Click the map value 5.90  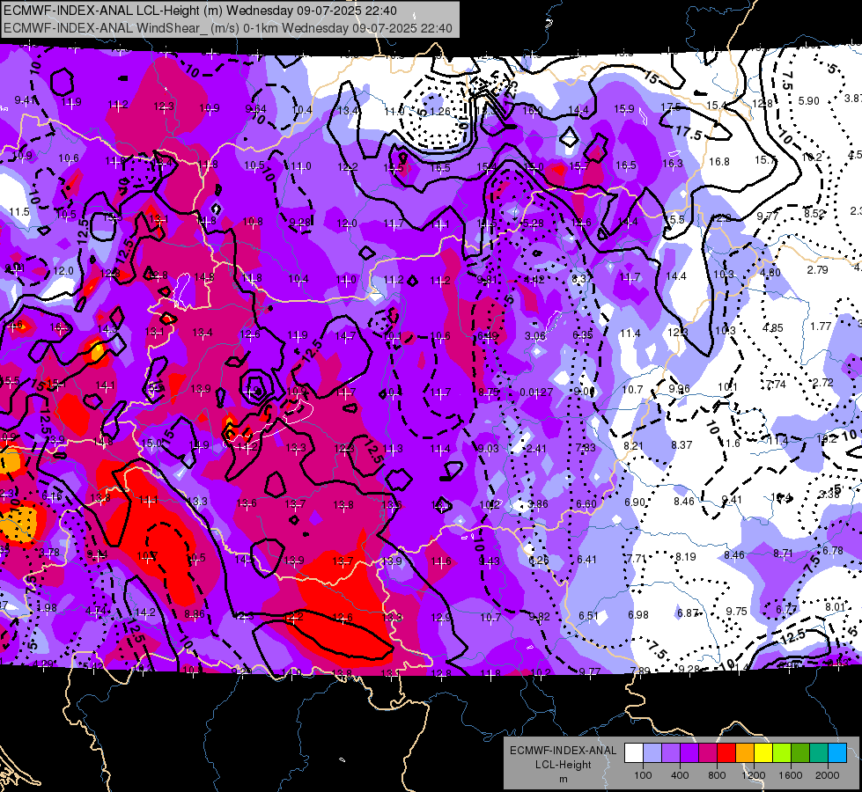808,101
